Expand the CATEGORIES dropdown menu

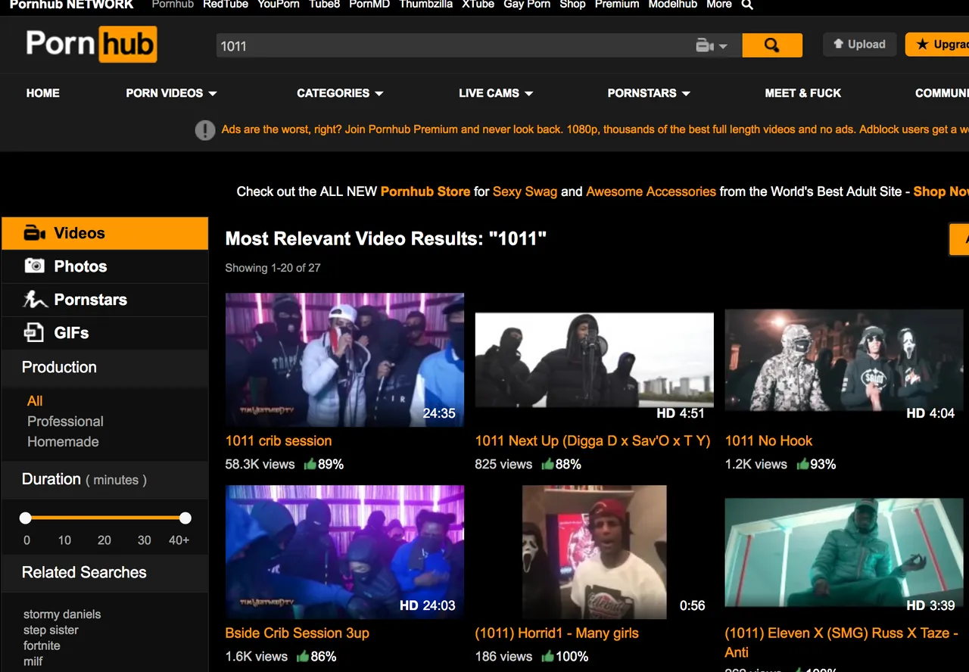pyautogui.click(x=340, y=93)
